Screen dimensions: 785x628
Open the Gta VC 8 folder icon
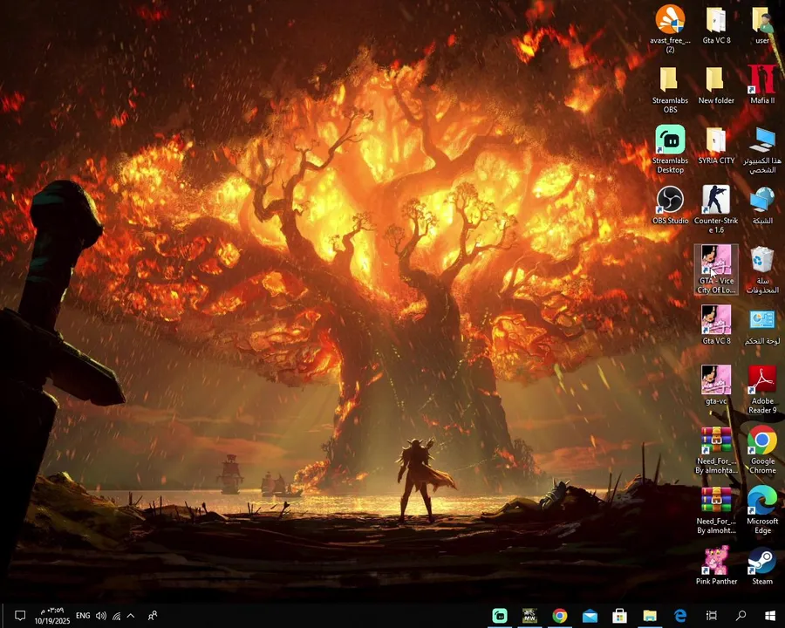click(x=716, y=25)
